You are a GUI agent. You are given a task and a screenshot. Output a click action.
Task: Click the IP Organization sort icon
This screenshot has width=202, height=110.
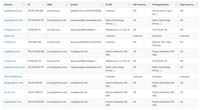pos(176,5)
